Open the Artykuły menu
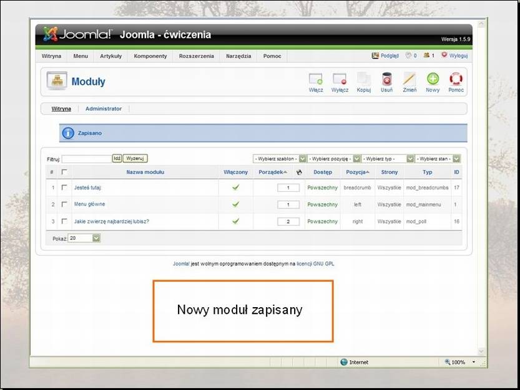The image size is (520, 390). (110, 56)
